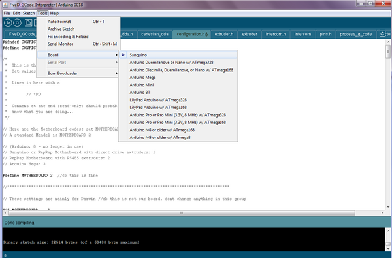Open the Help menu
The height and width of the screenshot is (258, 392).
coord(54,13)
